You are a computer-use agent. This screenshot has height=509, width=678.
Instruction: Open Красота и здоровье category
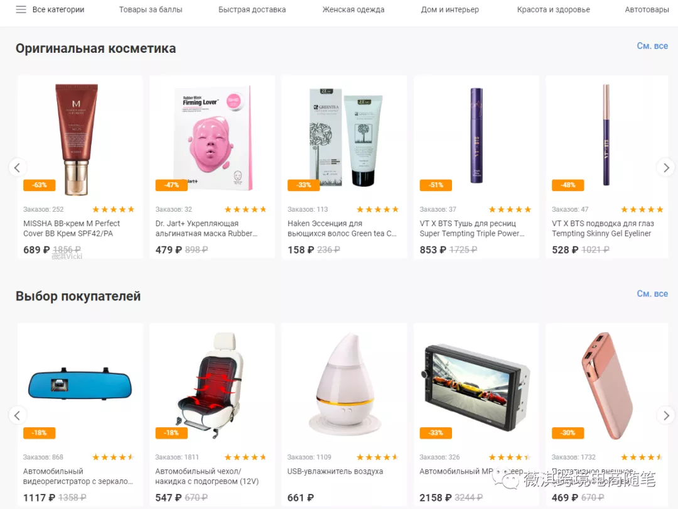pos(554,9)
